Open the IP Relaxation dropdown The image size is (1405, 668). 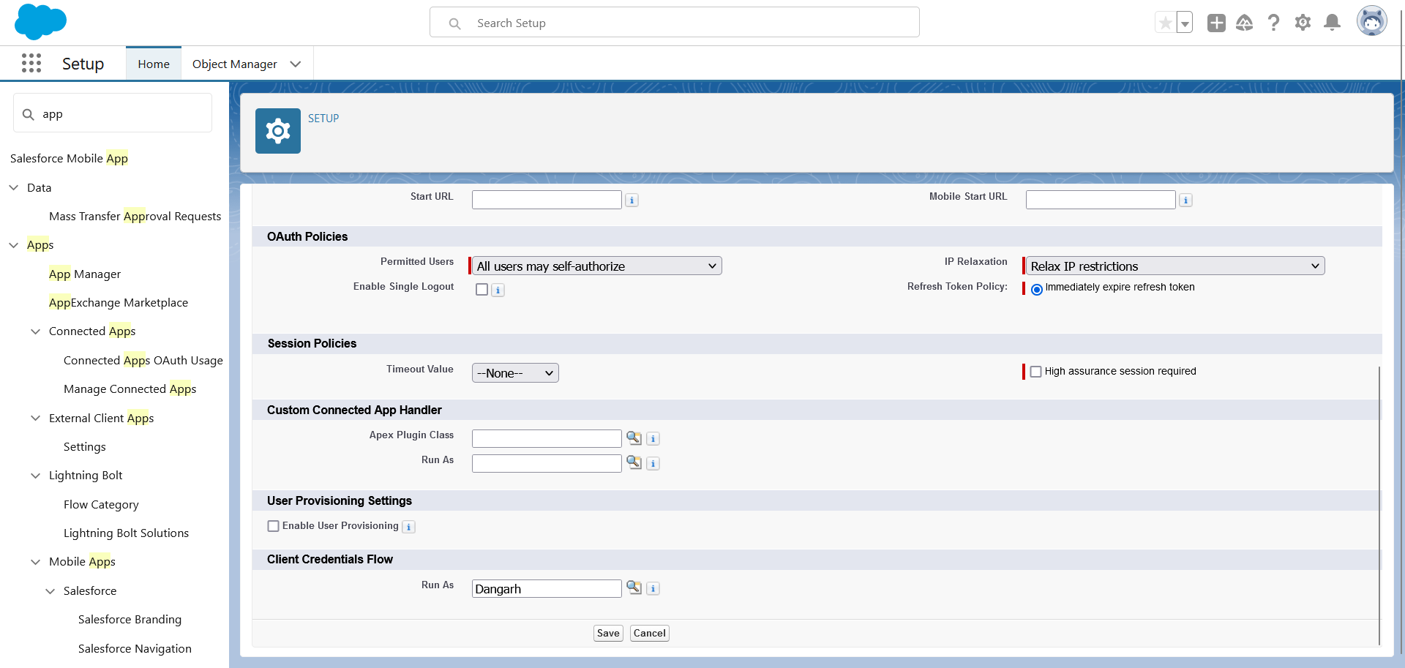pos(1174,266)
